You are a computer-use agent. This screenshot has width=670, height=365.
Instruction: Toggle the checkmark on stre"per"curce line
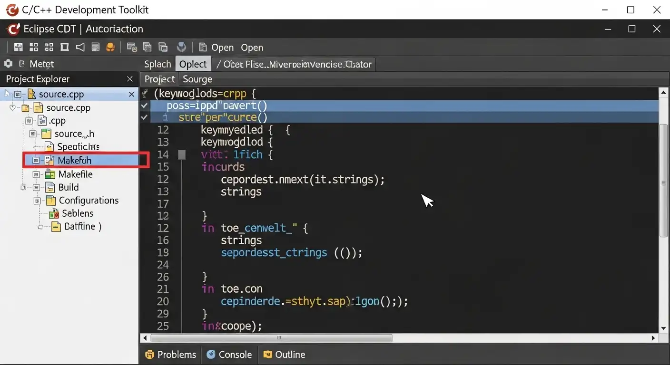[144, 117]
